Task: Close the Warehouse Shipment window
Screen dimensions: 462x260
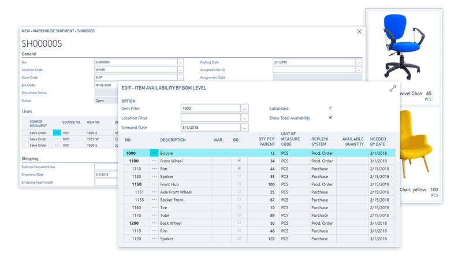Action: point(359,32)
